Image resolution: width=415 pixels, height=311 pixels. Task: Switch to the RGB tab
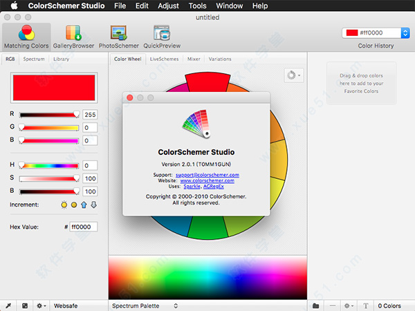click(10, 59)
